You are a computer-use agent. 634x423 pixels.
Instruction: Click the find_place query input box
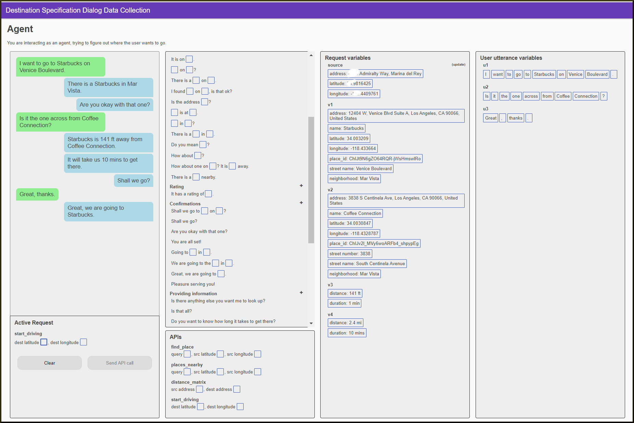(x=187, y=354)
